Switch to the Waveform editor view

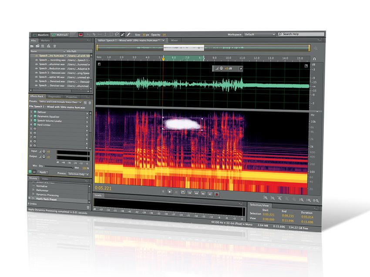[40, 35]
